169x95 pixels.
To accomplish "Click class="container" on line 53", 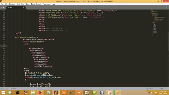I will [x=29, y=37].
